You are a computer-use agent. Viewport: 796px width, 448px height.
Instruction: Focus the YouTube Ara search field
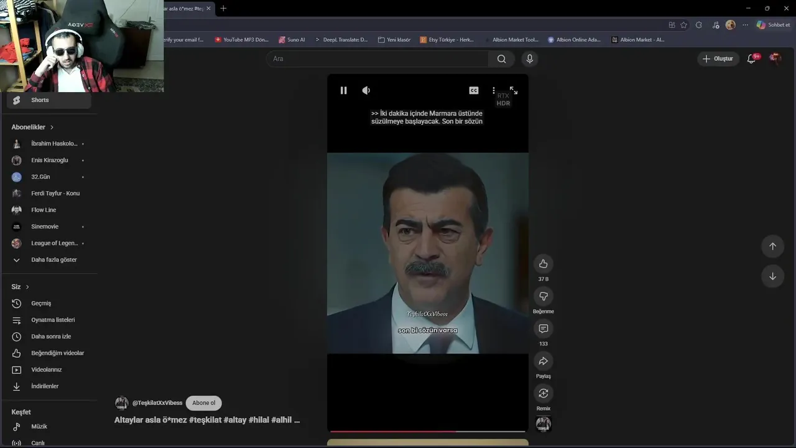pos(377,58)
